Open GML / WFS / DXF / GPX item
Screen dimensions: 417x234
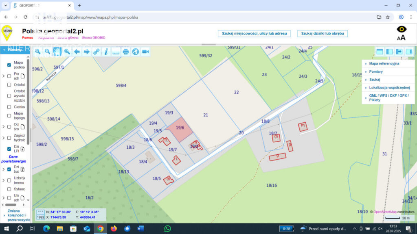(388, 97)
